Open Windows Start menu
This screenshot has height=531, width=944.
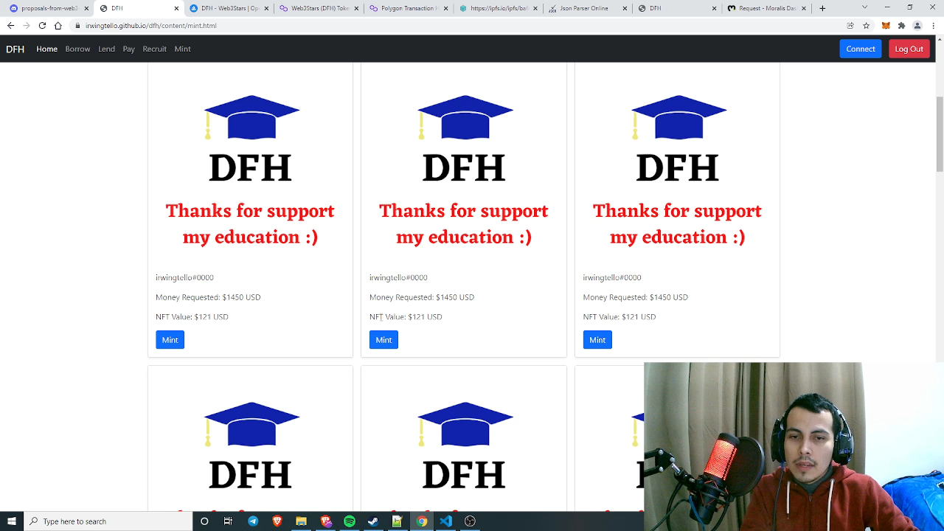coord(12,521)
